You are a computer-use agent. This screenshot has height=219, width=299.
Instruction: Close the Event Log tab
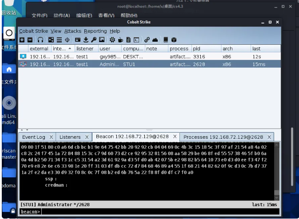51,137
